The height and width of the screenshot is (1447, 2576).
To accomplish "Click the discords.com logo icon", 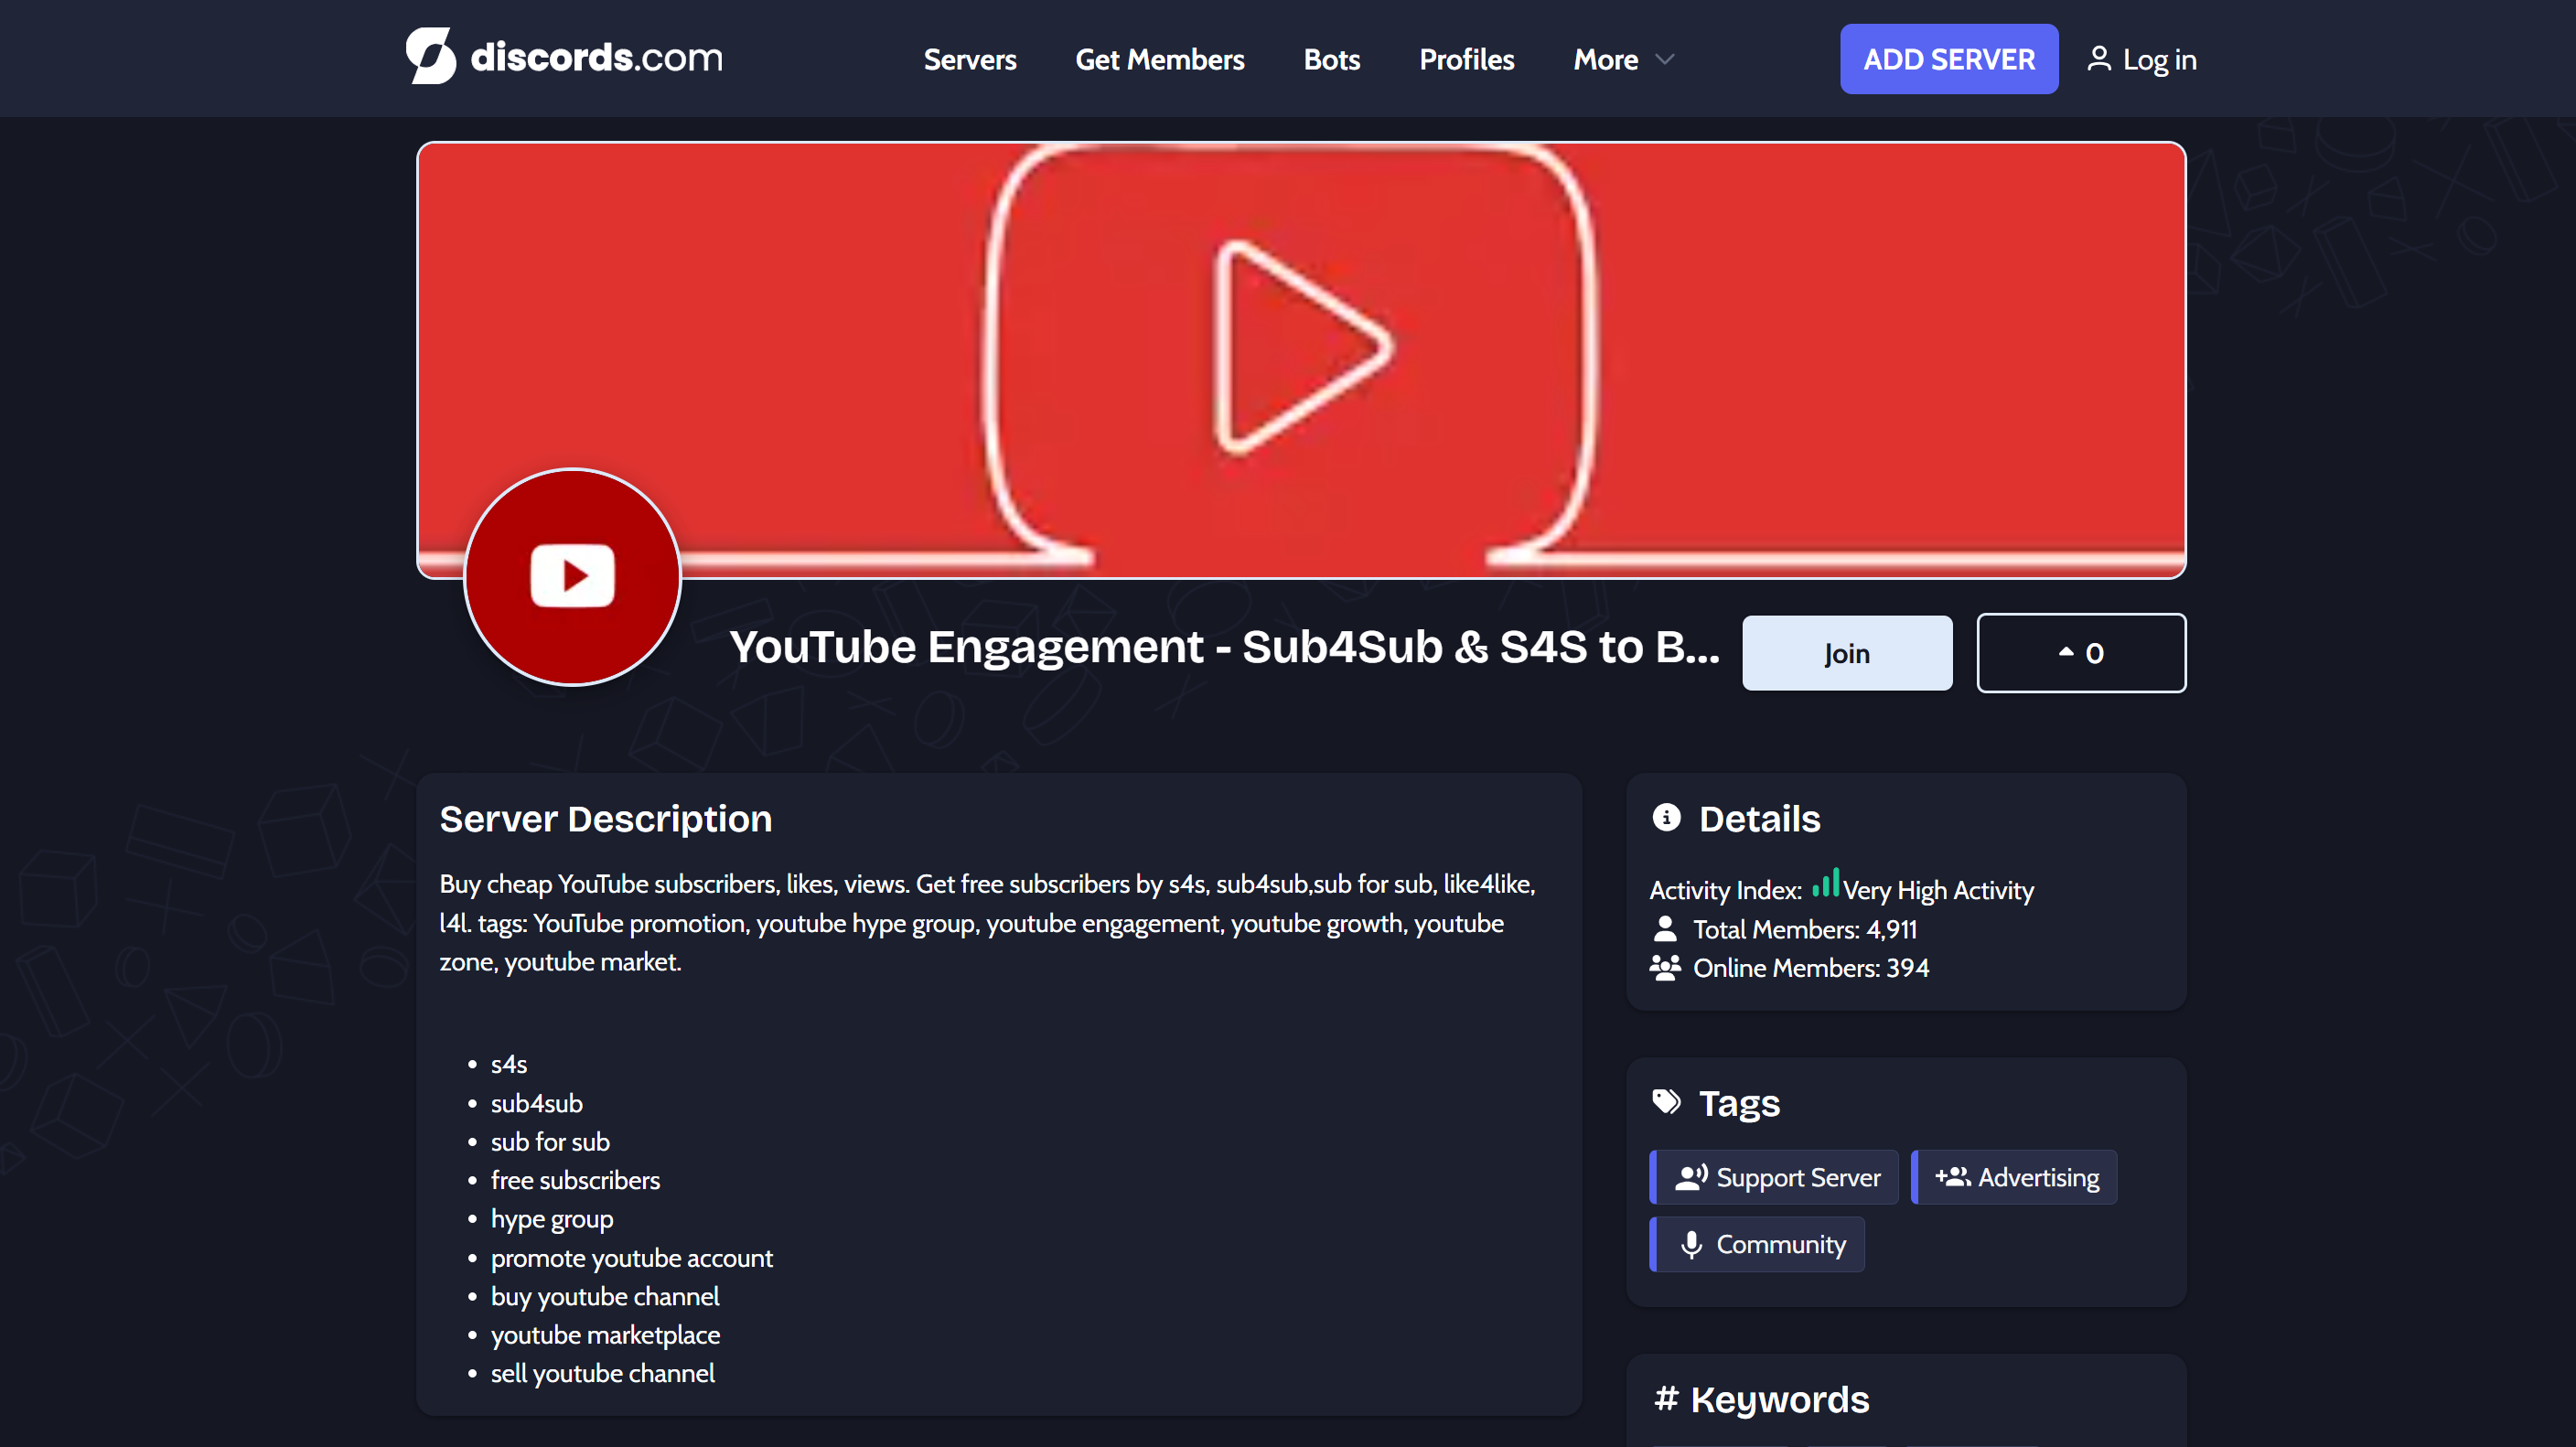I will point(431,57).
